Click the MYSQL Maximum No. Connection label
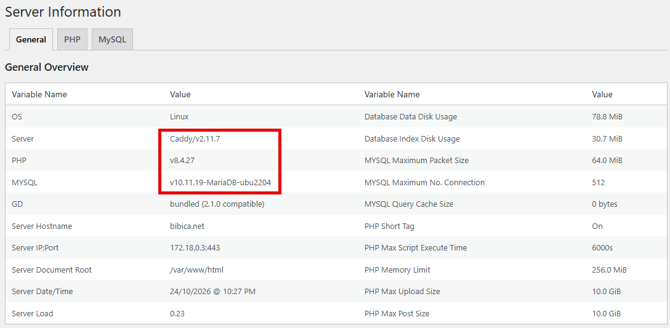Viewport: 670px width, 328px height. [x=424, y=183]
